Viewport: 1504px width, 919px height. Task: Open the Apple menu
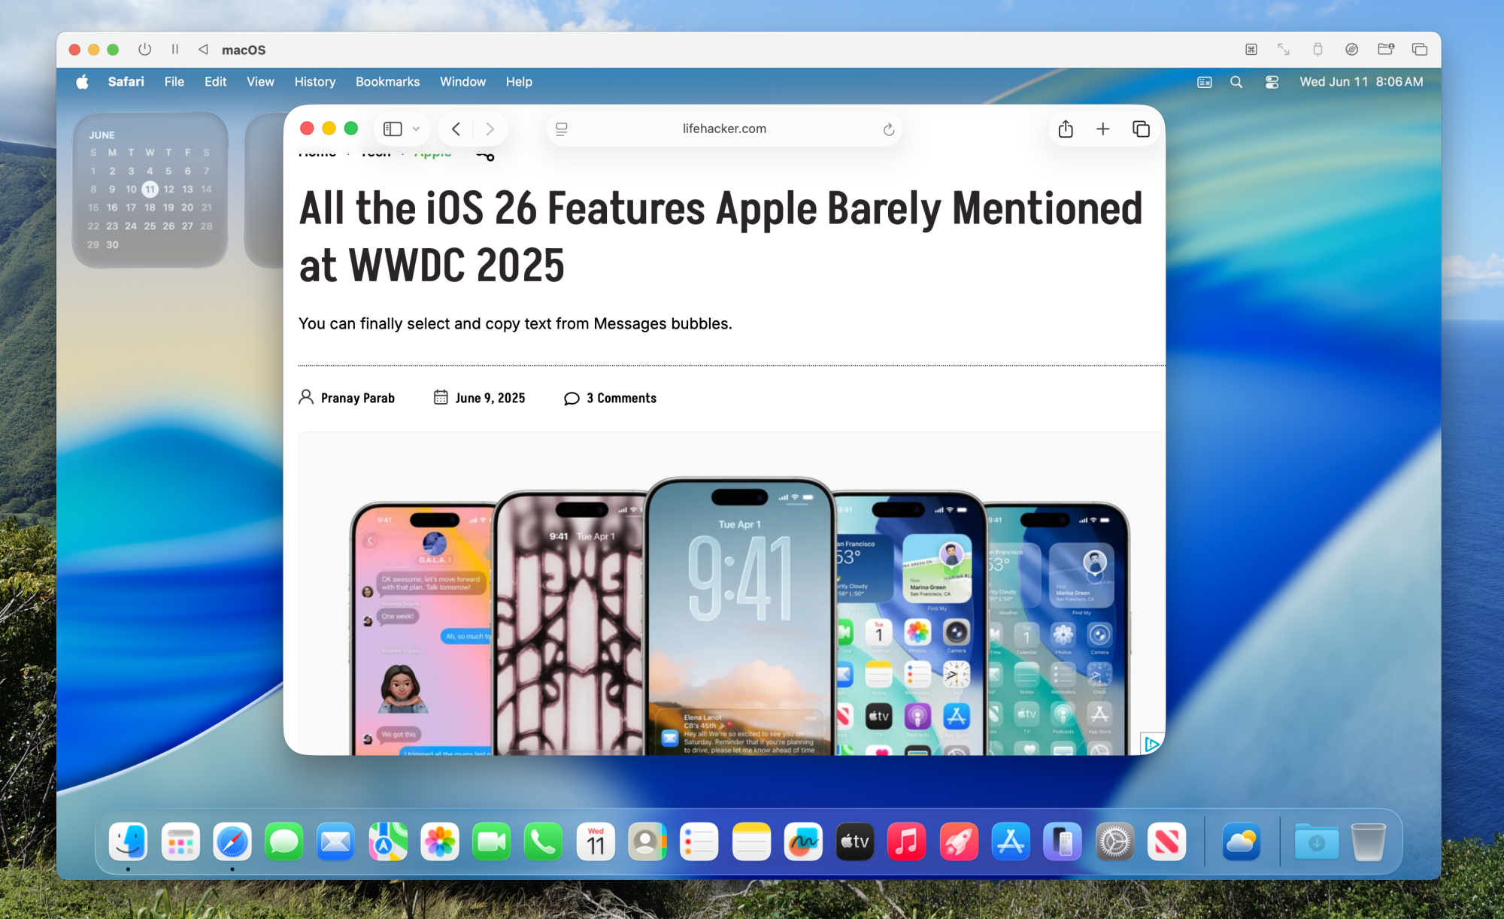click(x=82, y=82)
